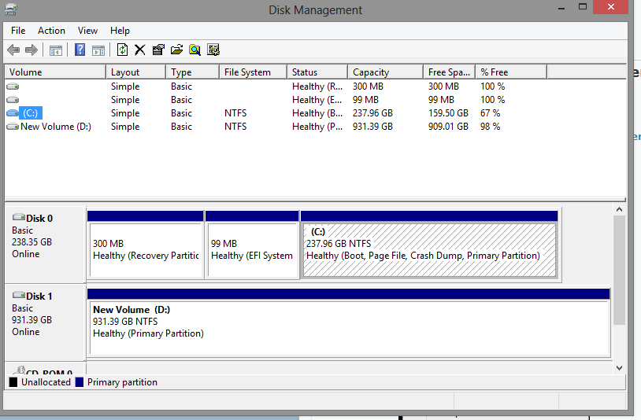Open the File menu
This screenshot has height=420, width=641.
pyautogui.click(x=18, y=31)
